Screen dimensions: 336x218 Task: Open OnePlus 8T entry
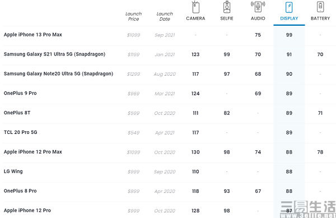(17, 113)
